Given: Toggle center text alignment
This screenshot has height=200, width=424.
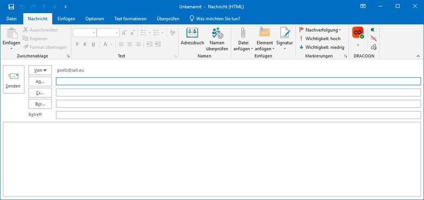Looking at the screenshot, I should (x=129, y=44).
